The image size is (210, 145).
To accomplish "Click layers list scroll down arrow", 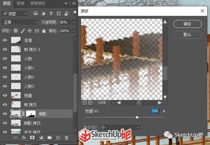I will [75, 130].
